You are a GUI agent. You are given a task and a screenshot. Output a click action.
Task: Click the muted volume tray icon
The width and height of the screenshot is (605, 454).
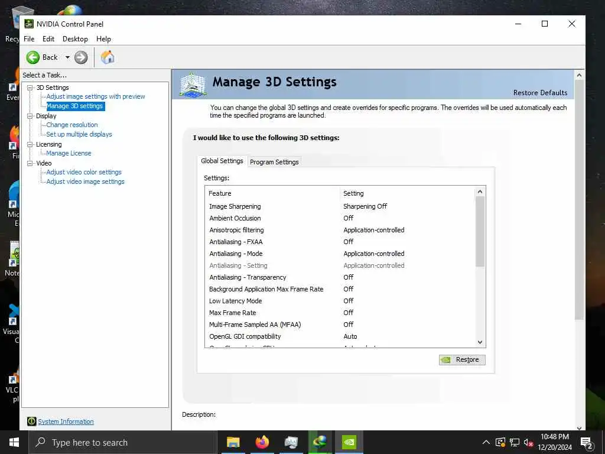point(528,442)
